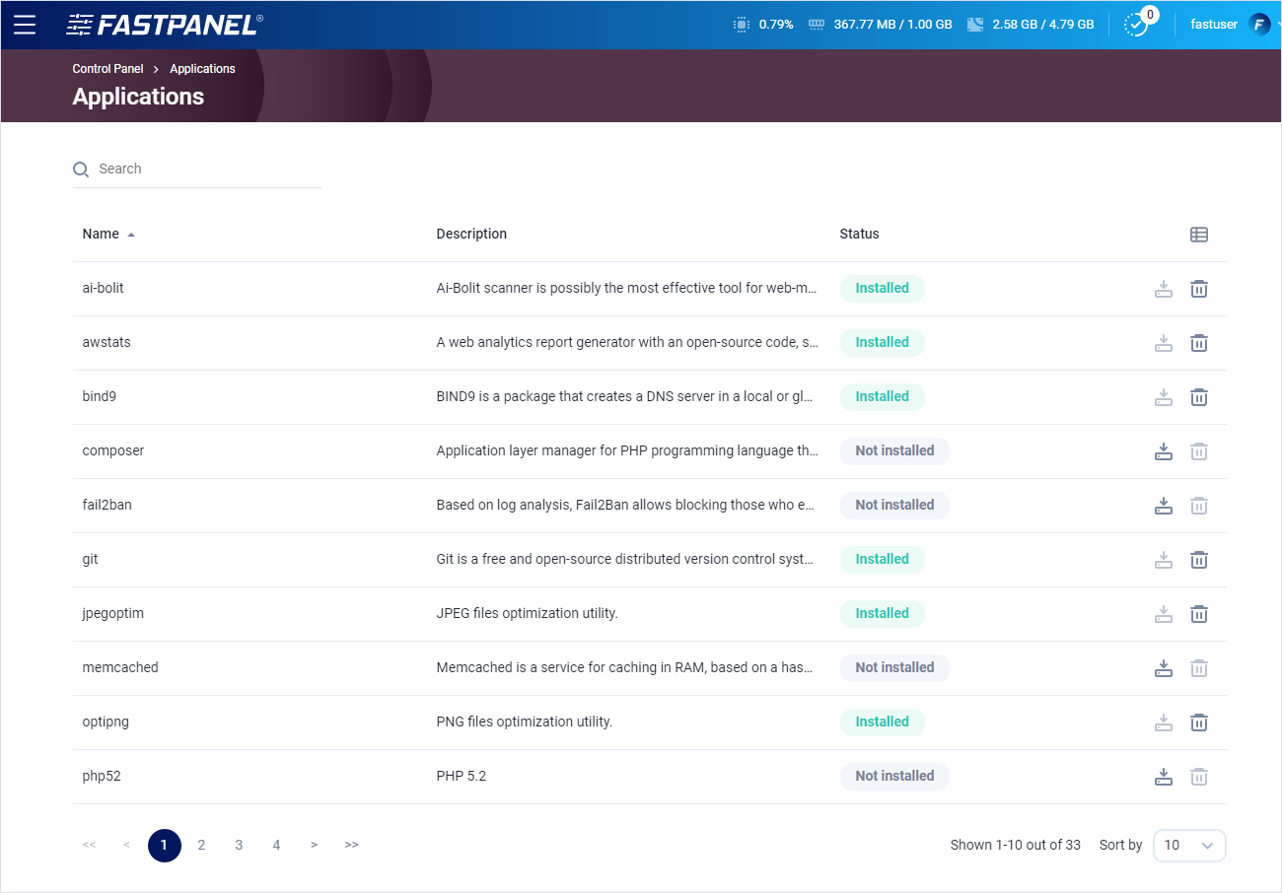1282x893 pixels.
Task: Delete the jpegoptim application
Action: tap(1199, 614)
